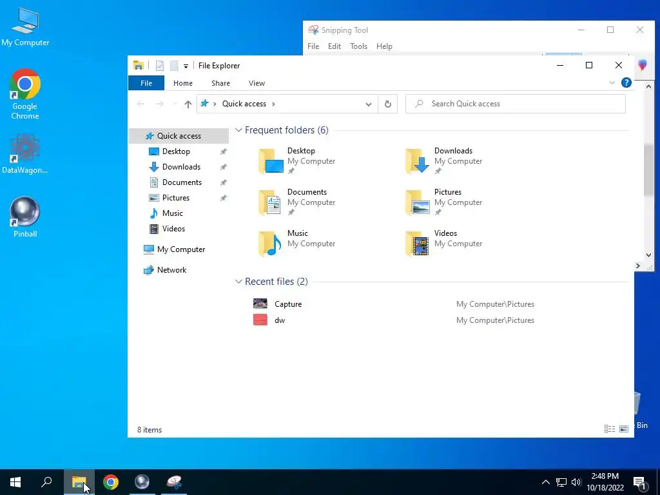Image resolution: width=660 pixels, height=495 pixels.
Task: Open the Windows Start menu
Action: click(15, 482)
